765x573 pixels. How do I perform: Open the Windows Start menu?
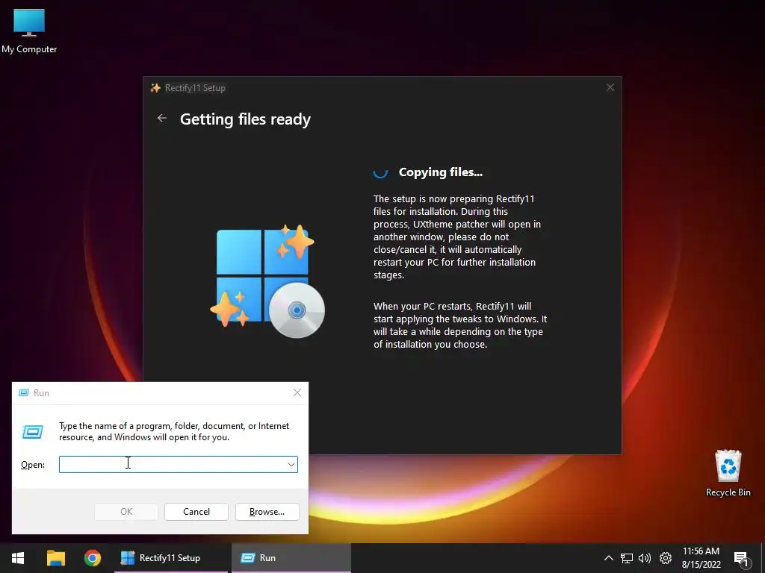coord(18,558)
